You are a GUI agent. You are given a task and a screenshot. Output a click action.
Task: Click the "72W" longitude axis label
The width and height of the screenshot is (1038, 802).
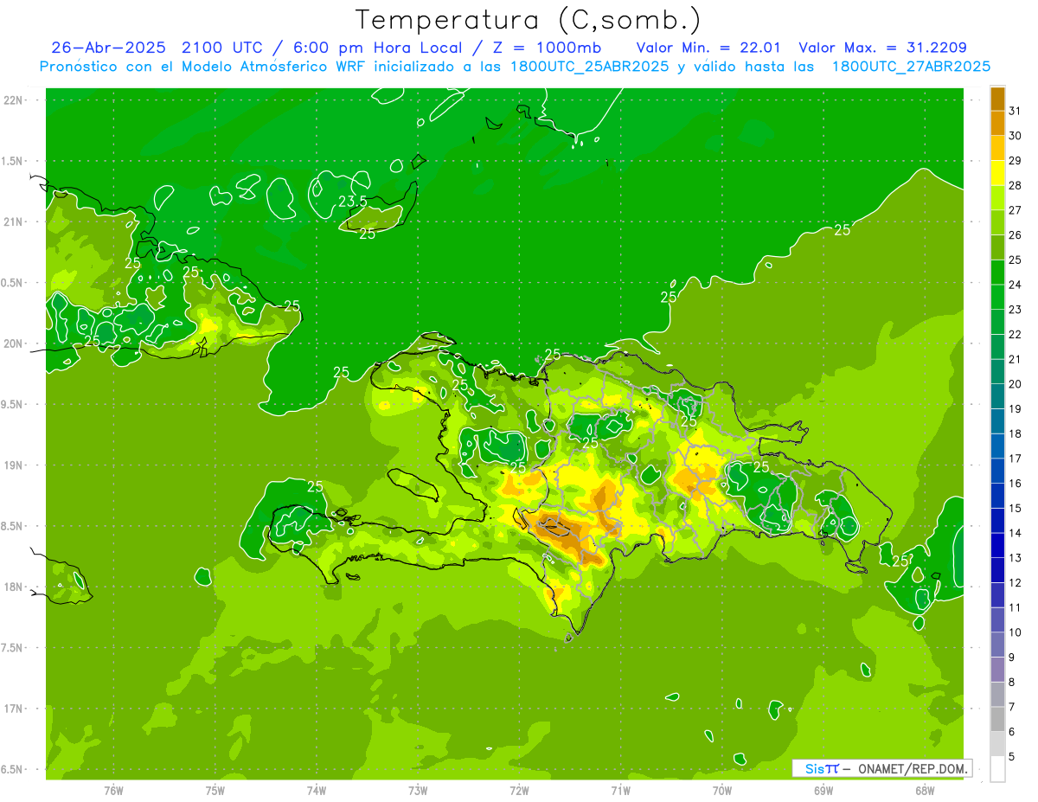click(519, 791)
